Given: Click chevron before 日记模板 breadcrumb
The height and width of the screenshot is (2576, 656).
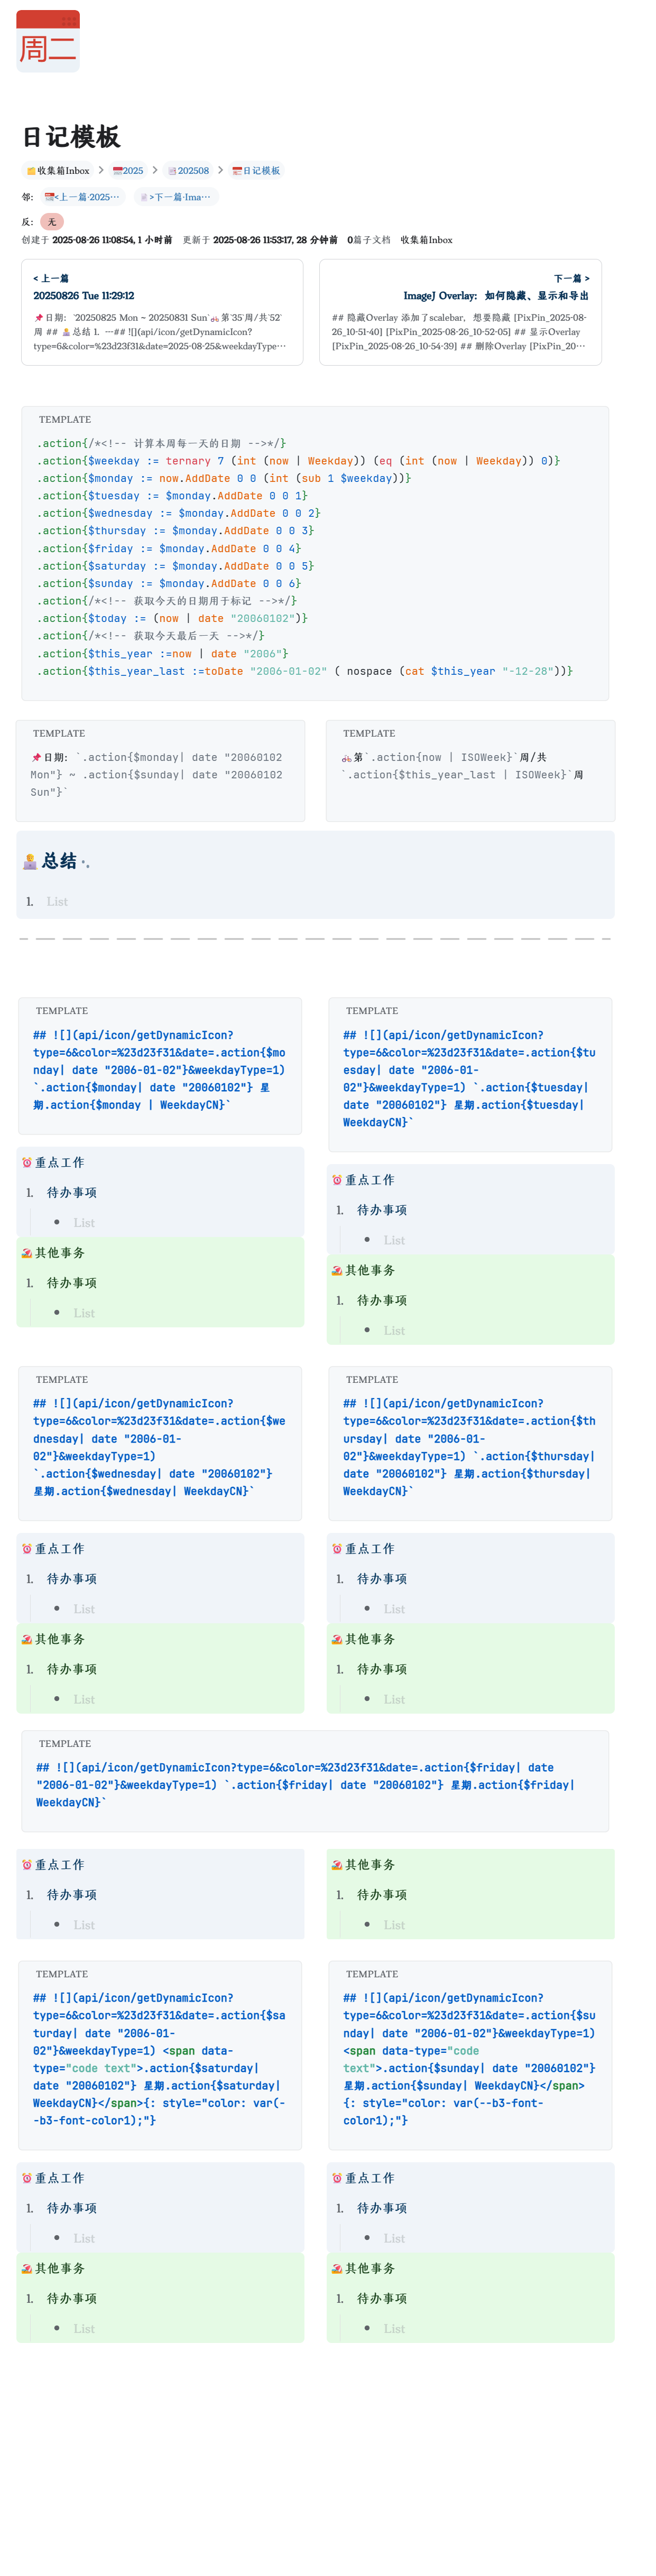Looking at the screenshot, I should (x=221, y=170).
